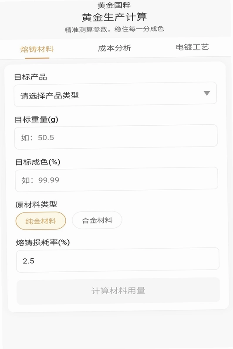Click the 目标成色(%) label
The height and width of the screenshot is (349, 233).
pos(38,162)
